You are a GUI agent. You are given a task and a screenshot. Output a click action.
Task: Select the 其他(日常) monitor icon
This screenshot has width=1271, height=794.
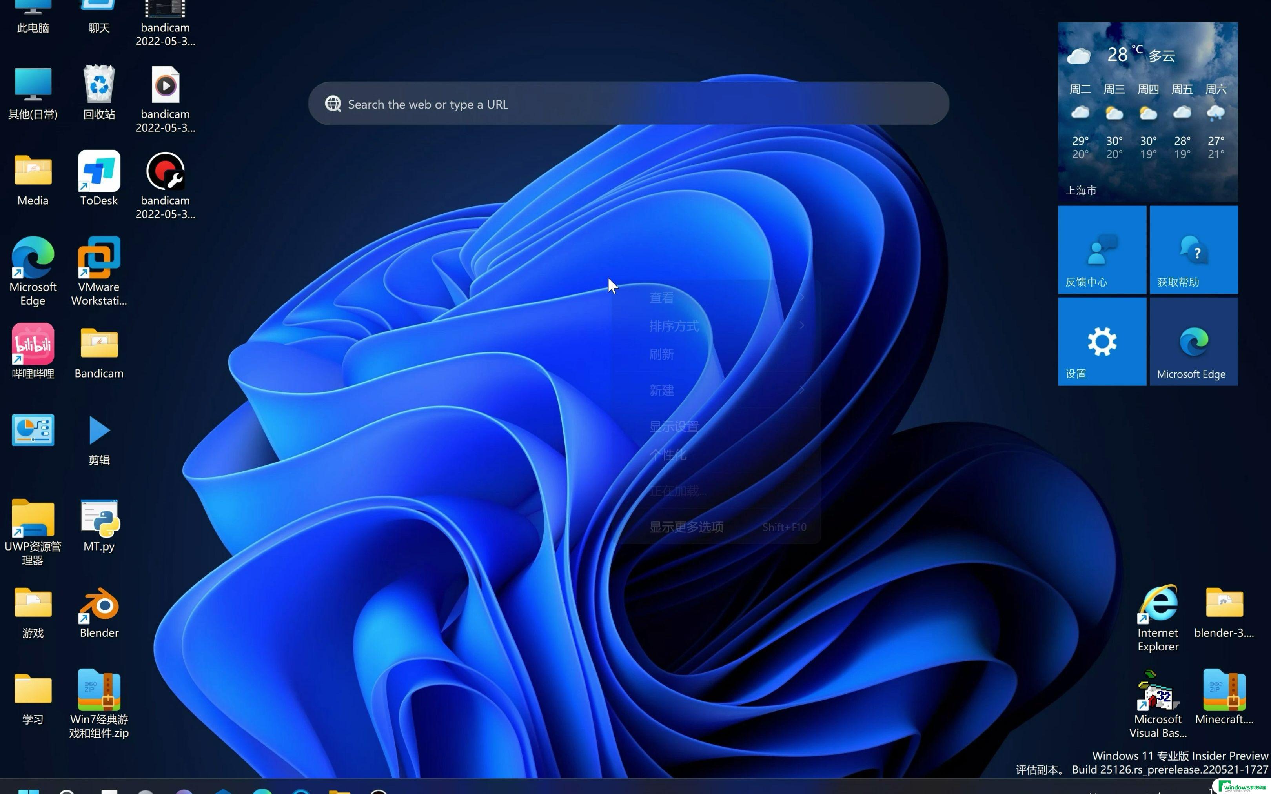tap(33, 93)
